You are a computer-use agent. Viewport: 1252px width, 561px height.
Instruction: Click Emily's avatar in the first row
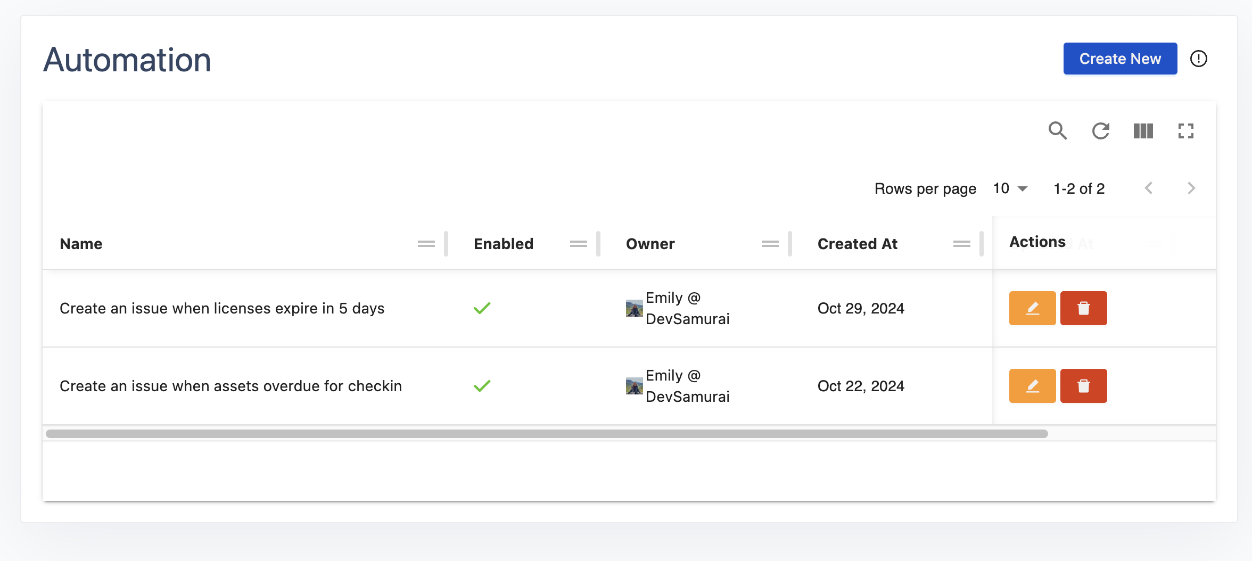click(x=634, y=309)
